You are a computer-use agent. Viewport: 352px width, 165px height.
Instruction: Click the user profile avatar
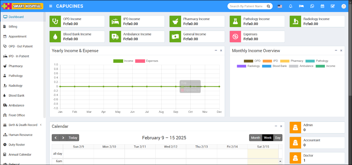pyautogui.click(x=344, y=6)
